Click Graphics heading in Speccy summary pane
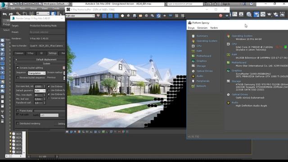Viewport: 288px width, 162px height. 237,71
